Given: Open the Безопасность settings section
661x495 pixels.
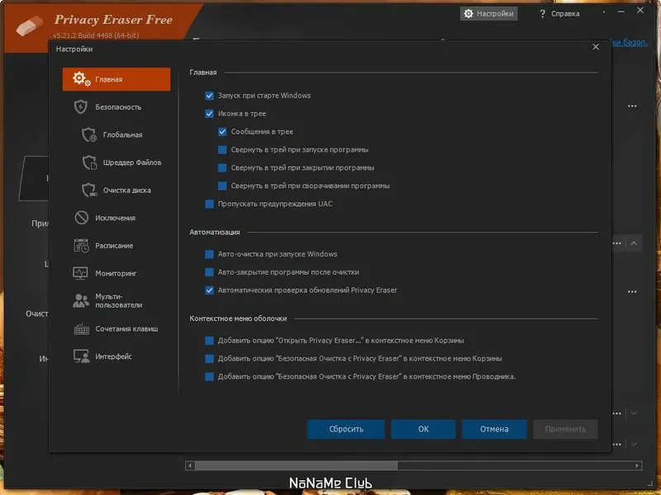Looking at the screenshot, I should pos(116,106).
